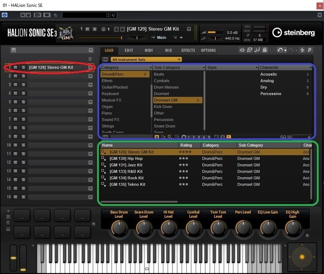Select the Kick Drum sub category
The image size is (324, 274).
click(x=163, y=107)
